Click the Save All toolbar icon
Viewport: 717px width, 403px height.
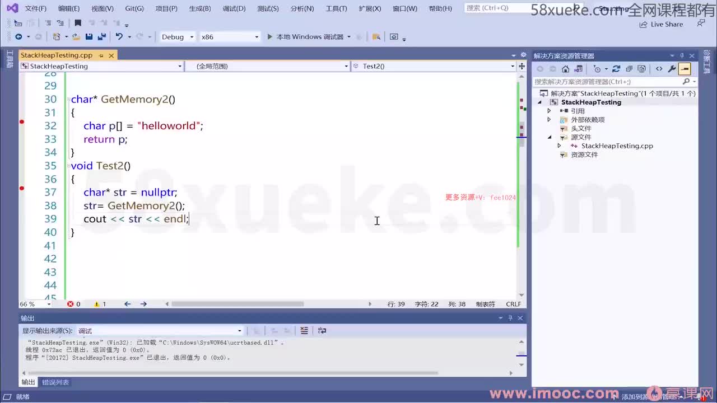click(x=101, y=36)
